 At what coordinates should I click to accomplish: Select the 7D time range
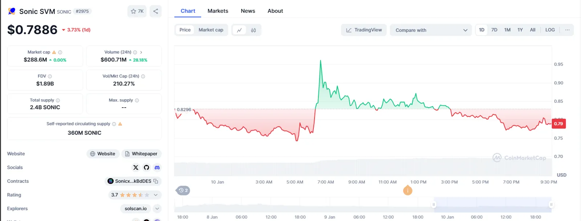[494, 30]
